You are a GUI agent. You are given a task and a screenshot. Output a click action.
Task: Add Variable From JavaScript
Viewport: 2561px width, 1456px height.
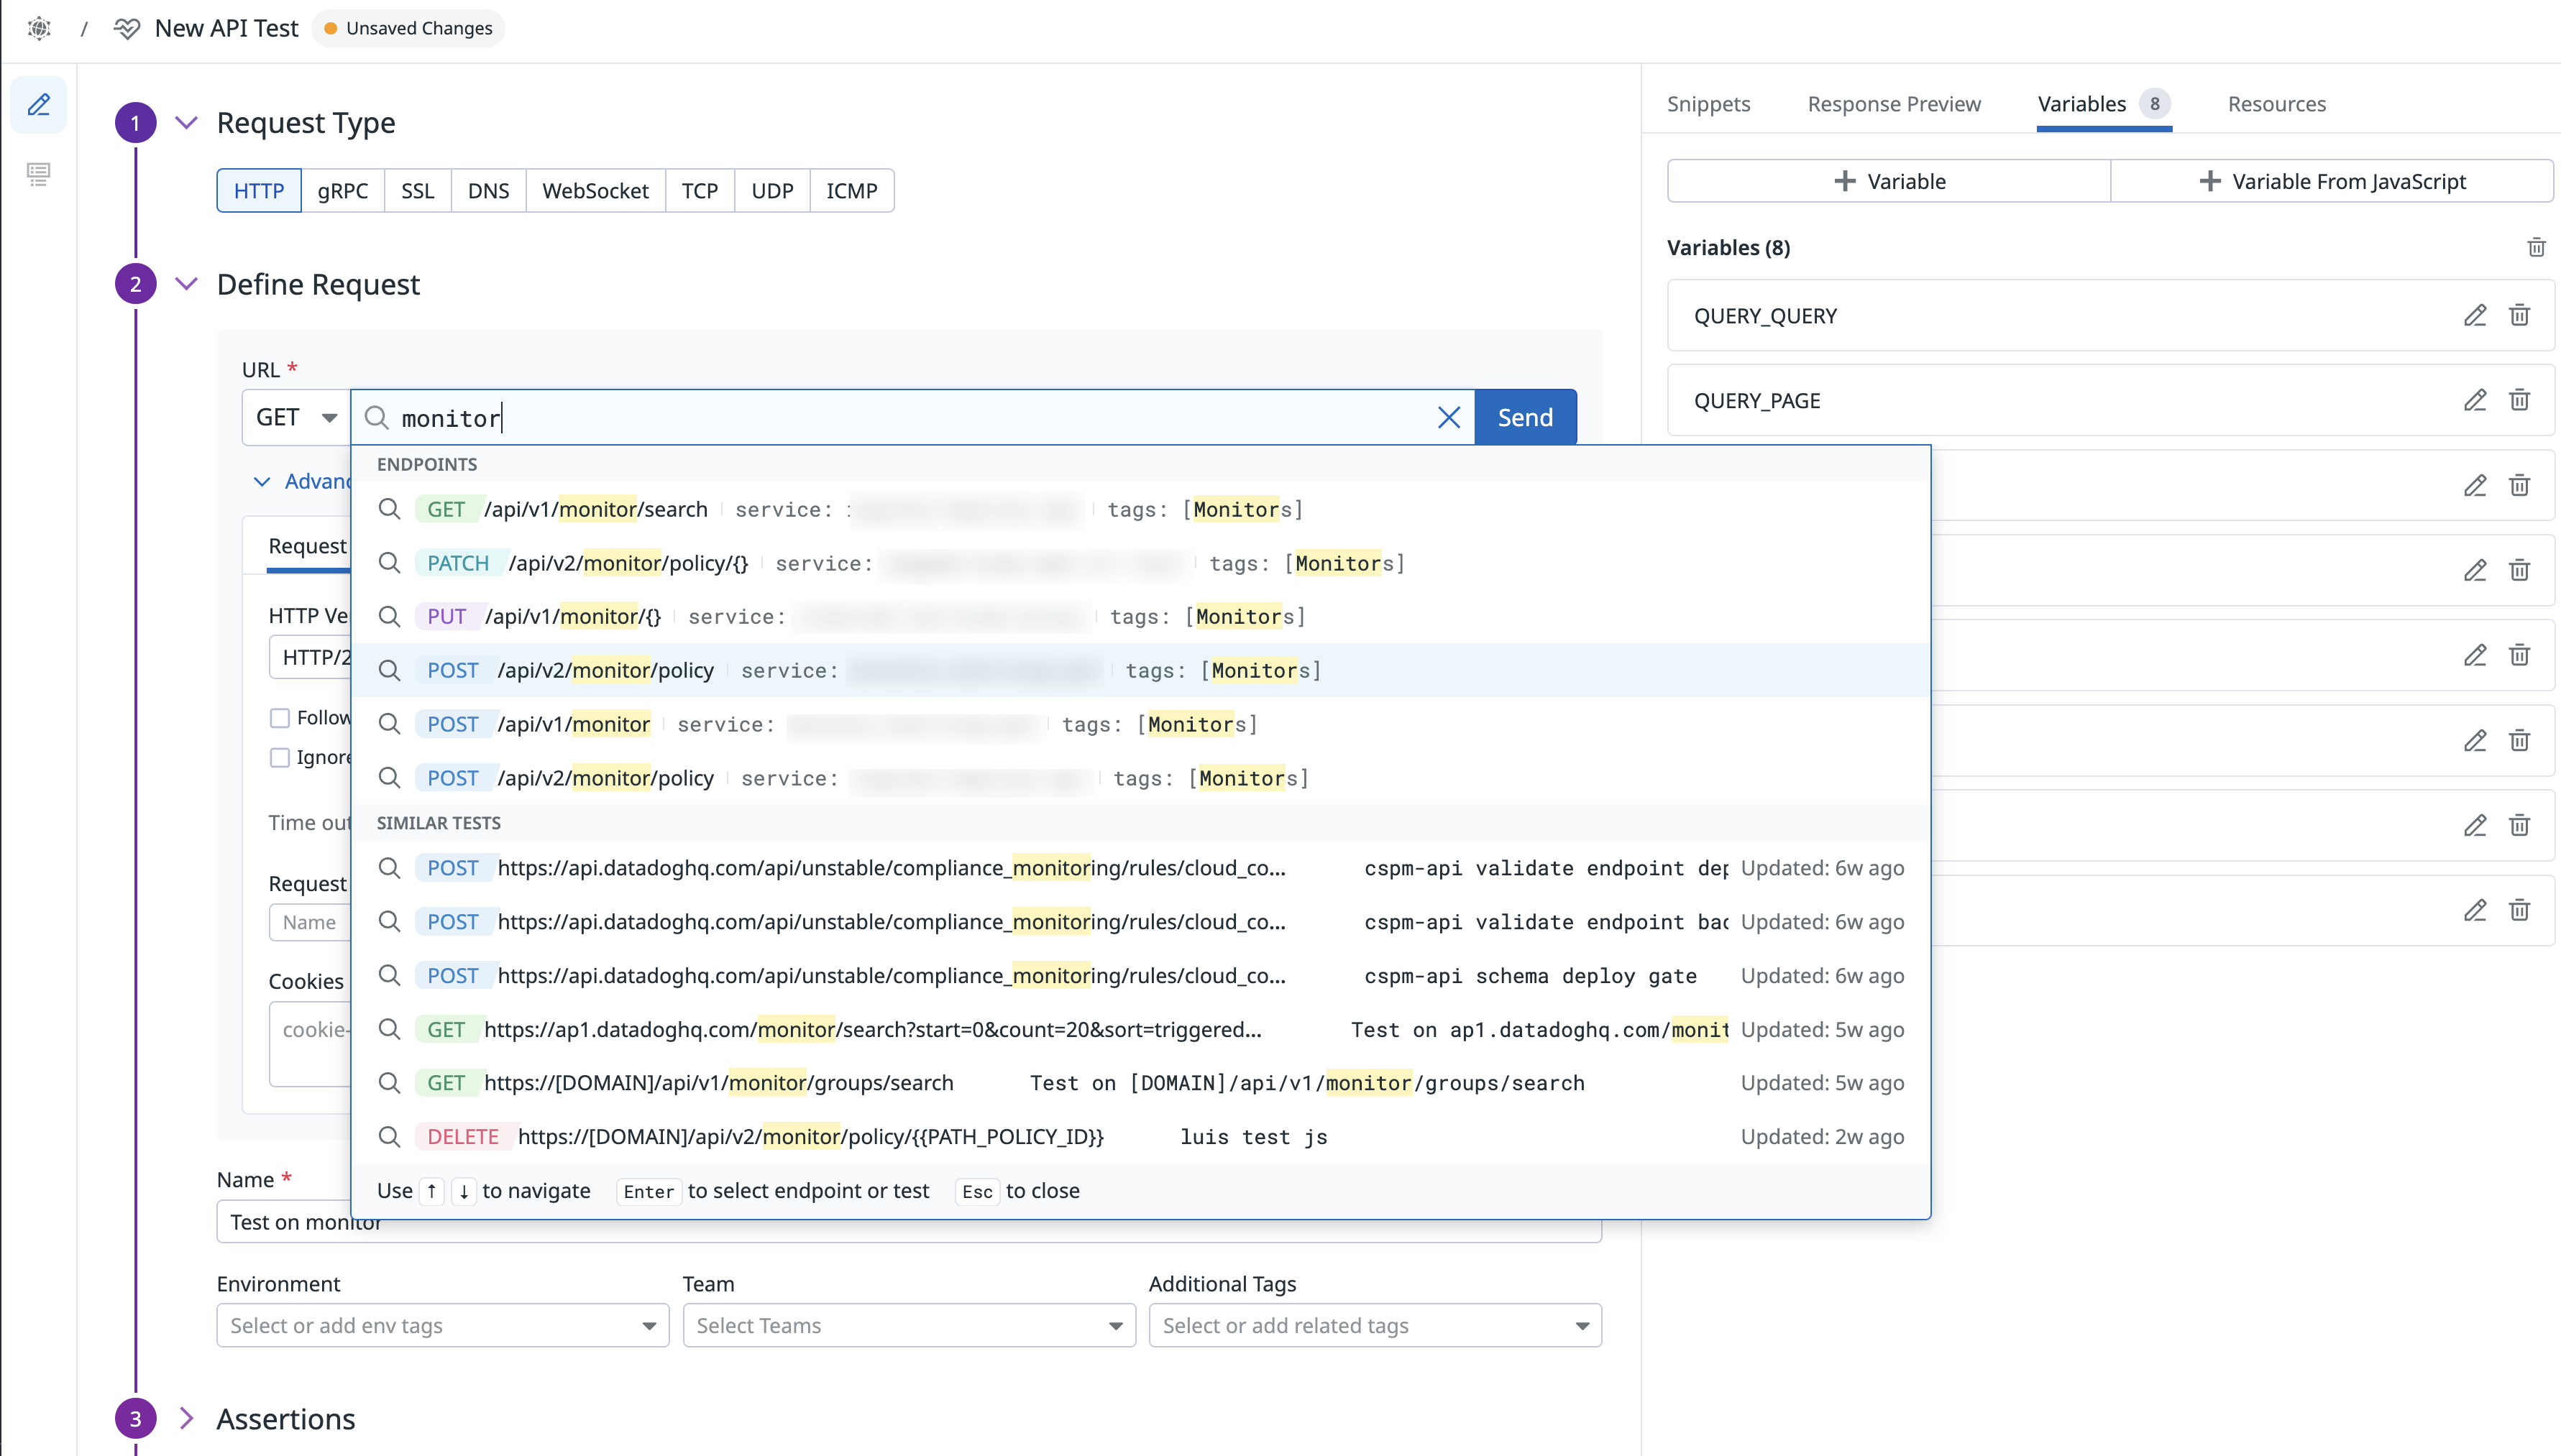[2332, 181]
